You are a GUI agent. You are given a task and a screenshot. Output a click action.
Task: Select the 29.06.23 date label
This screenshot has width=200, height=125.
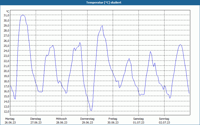click(87, 122)
